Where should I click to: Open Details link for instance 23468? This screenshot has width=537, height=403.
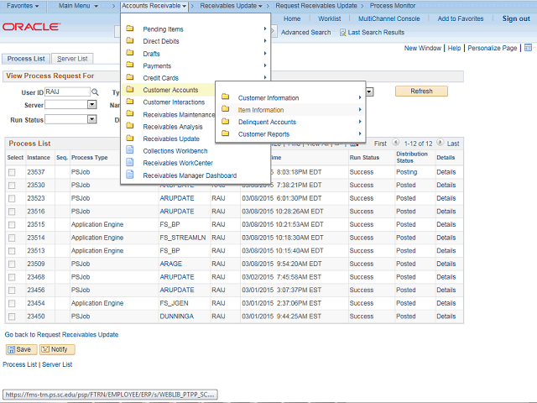(446, 276)
